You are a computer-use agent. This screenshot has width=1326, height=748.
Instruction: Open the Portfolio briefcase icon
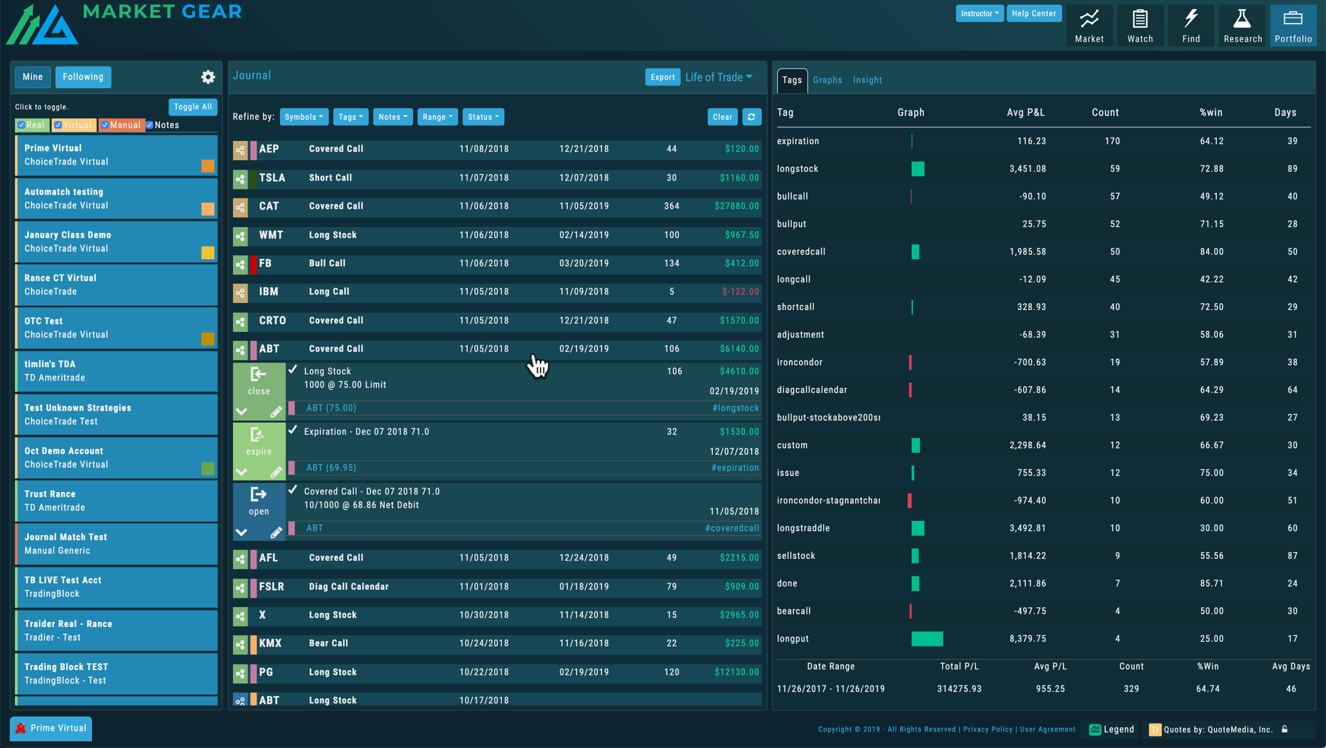1293,25
